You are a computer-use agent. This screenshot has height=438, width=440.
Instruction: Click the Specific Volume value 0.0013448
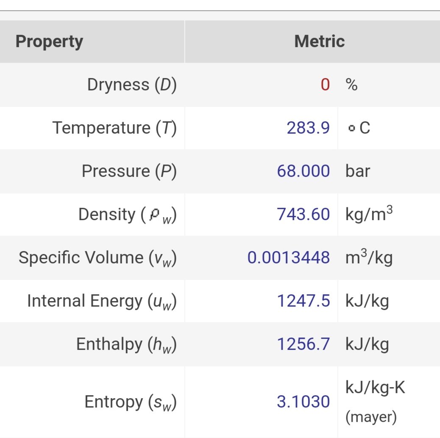pos(288,257)
